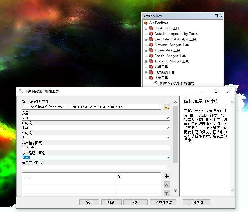Select the 创建 NetCDF 栅格图层 tool in ArcToolbox
This screenshot has width=248, height=212.
coord(177,83)
